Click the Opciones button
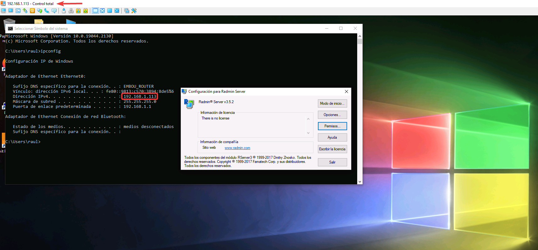538x250 pixels. click(332, 115)
